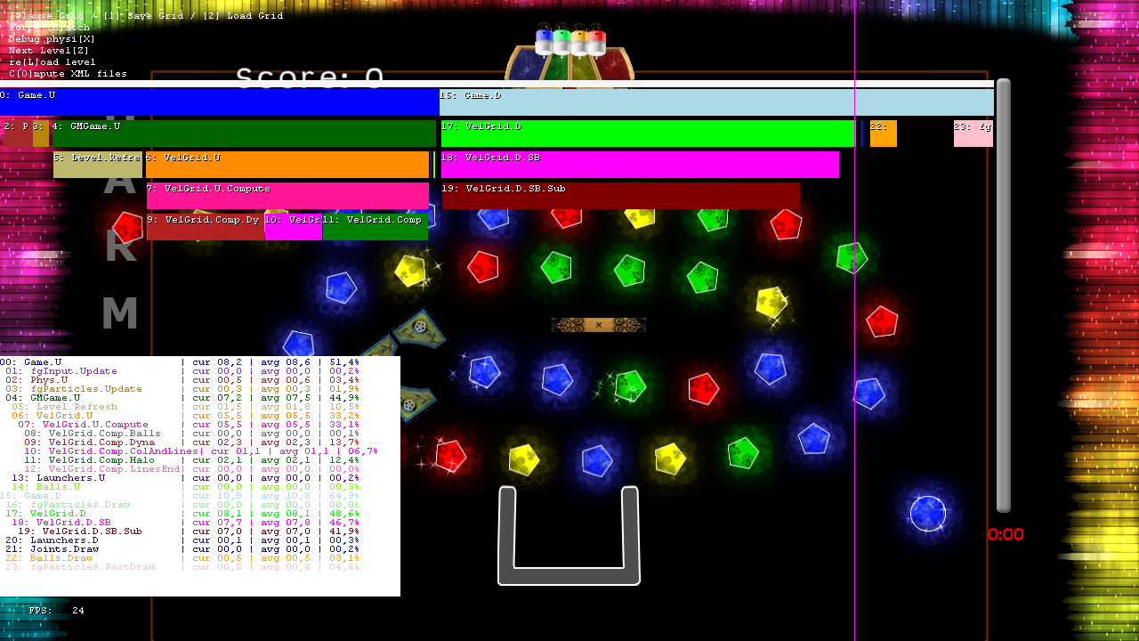
Task: Select the '22: Balls.Draw' stats row
Action: (x=182, y=558)
